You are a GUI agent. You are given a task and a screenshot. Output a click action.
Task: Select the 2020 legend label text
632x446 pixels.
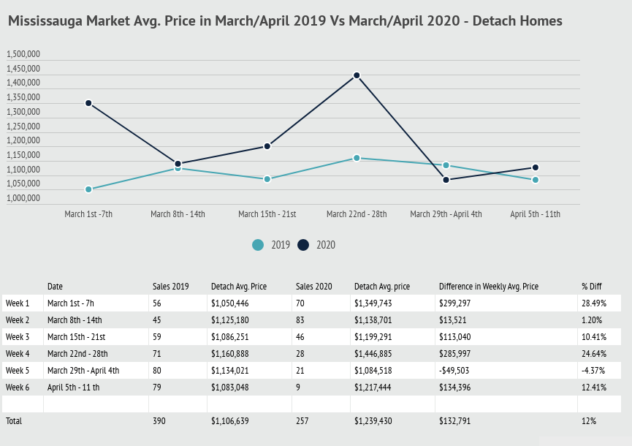click(326, 245)
